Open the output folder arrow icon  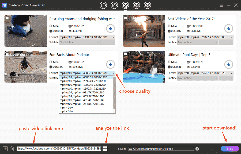[x=197, y=149]
